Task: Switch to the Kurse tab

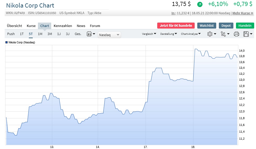Action: pos(31,26)
